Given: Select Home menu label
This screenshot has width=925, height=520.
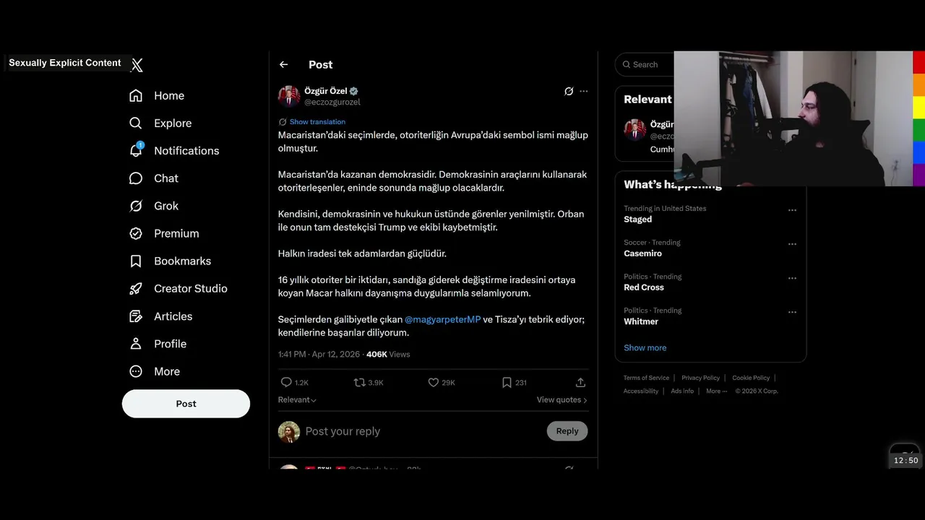Looking at the screenshot, I should (169, 95).
